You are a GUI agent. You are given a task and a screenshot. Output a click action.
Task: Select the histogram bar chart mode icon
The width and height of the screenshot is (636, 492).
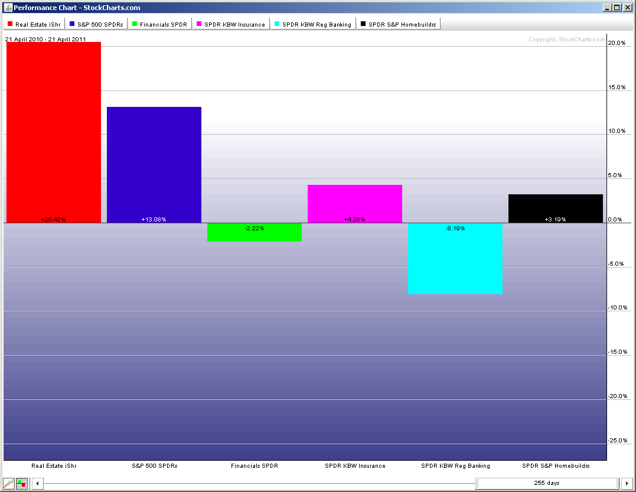tap(21, 484)
